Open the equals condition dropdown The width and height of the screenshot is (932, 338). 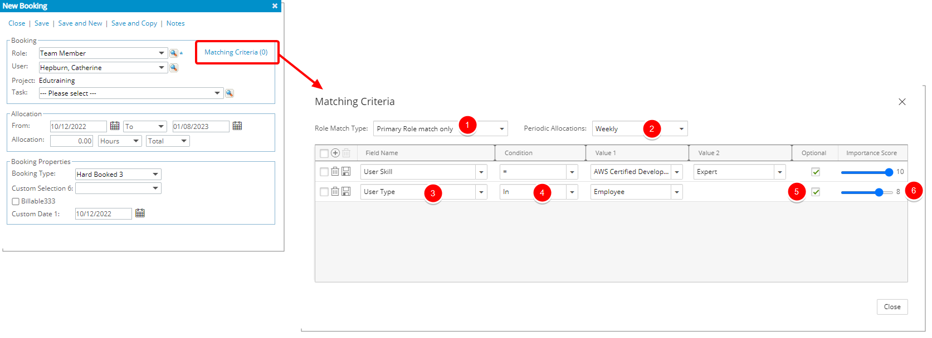tap(572, 172)
